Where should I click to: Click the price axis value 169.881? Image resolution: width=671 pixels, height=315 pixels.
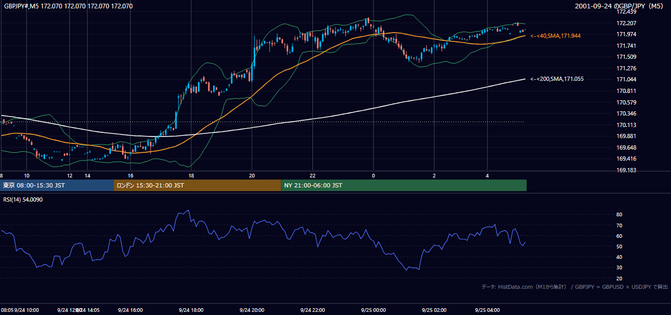[x=626, y=136]
